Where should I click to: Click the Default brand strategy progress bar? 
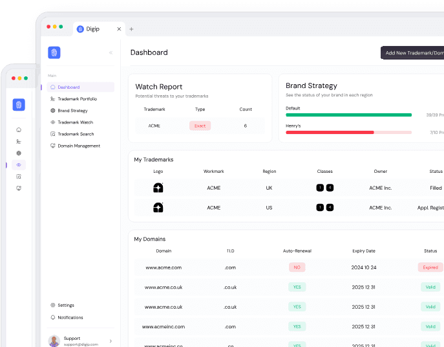click(x=348, y=115)
